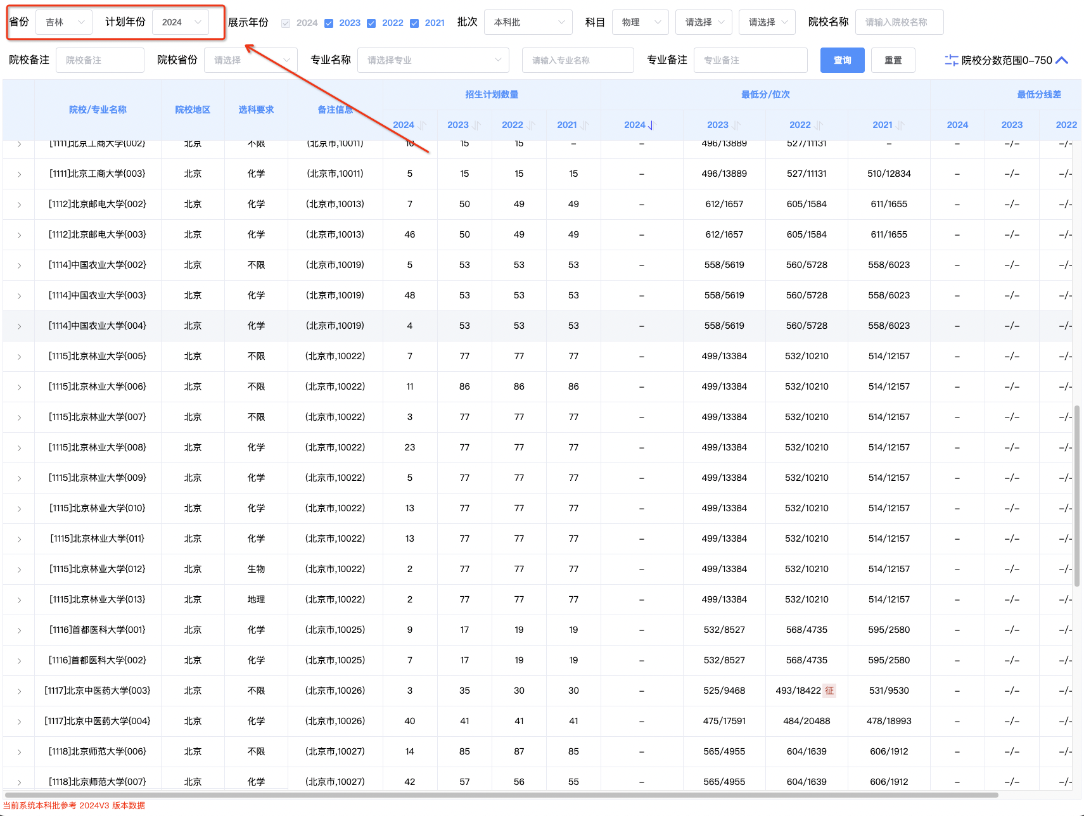Expand the 北京林业大学{011} row
Viewport: 1084px width, 816px height.
[20, 539]
